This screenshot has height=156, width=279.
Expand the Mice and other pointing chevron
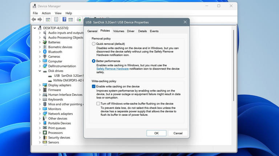pos(40,104)
